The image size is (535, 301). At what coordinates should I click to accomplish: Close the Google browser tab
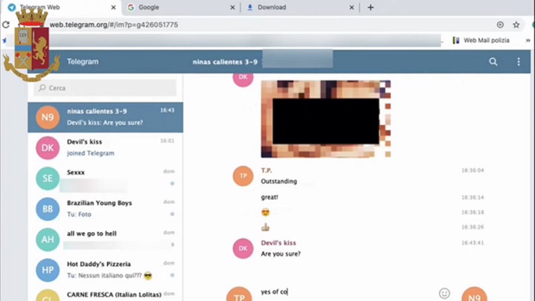232,7
